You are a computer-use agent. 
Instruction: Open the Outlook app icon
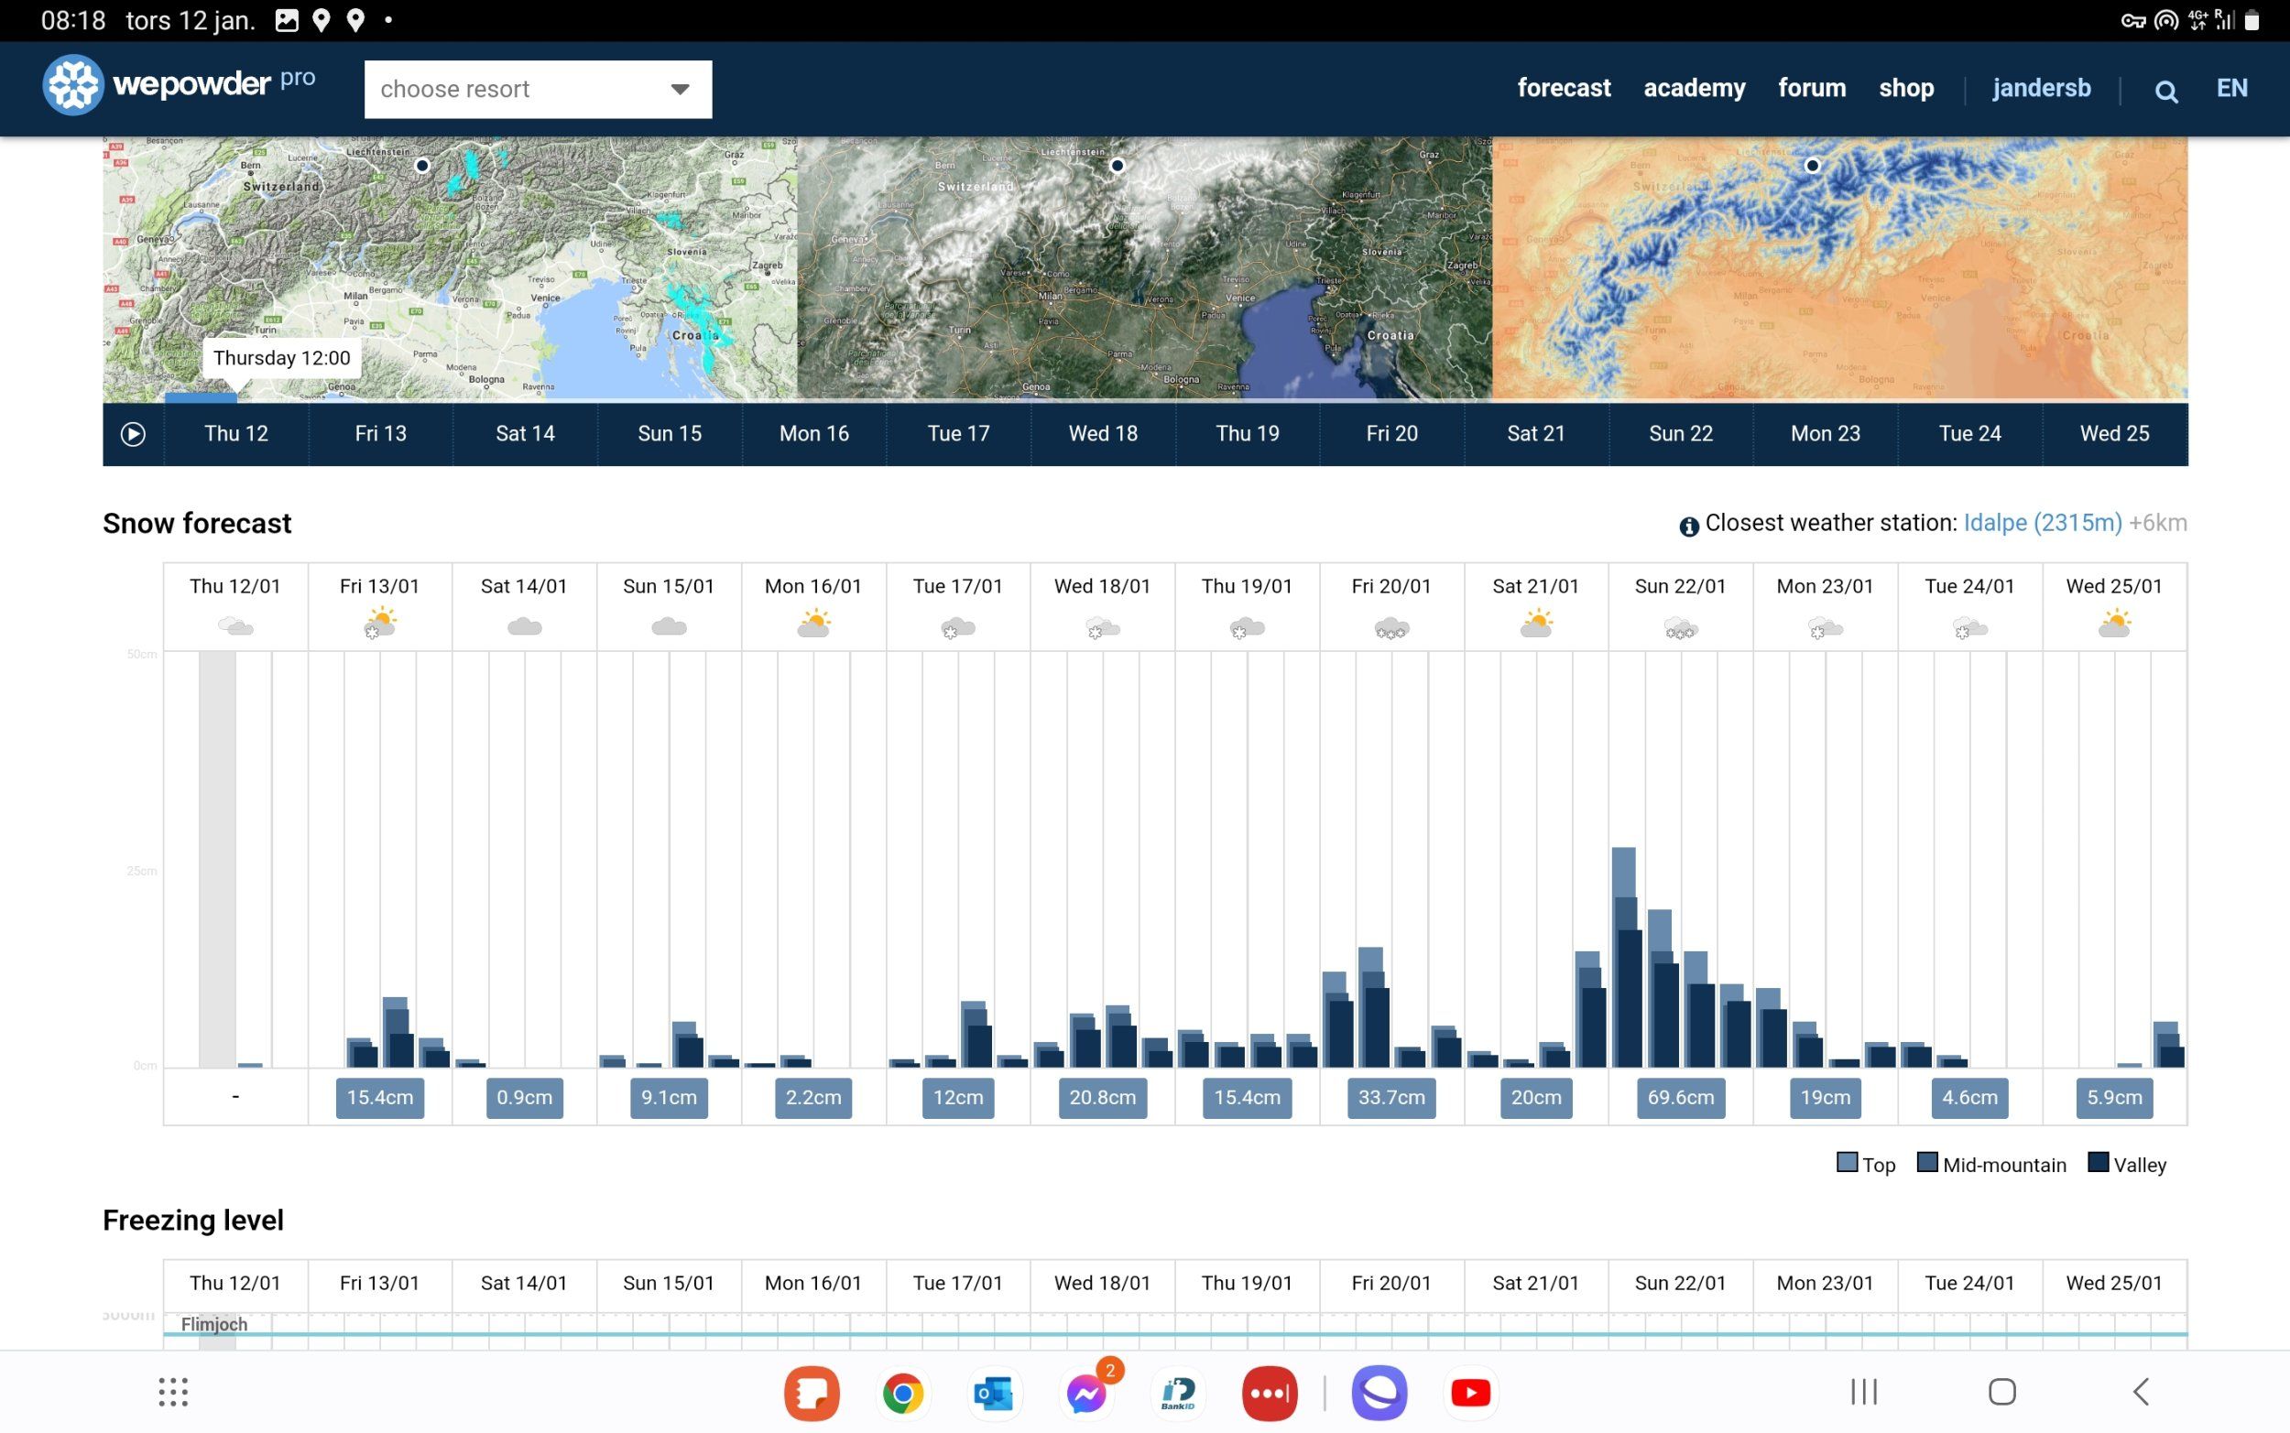(993, 1392)
